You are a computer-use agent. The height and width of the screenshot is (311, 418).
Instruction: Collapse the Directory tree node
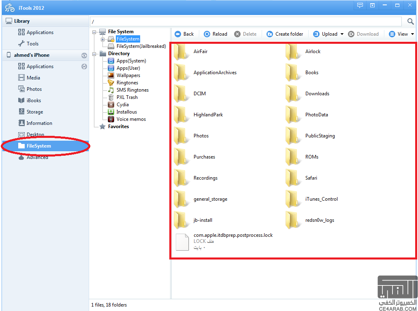(94, 54)
